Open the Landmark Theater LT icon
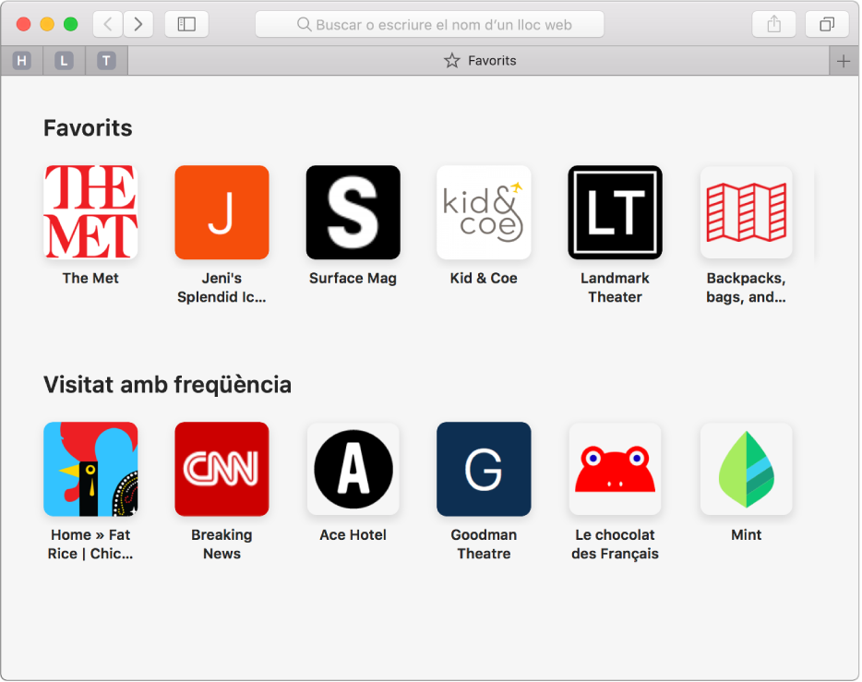Viewport: 862px width, 682px height. (x=615, y=212)
